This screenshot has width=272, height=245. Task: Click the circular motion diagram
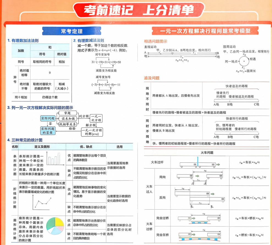pos(244,61)
